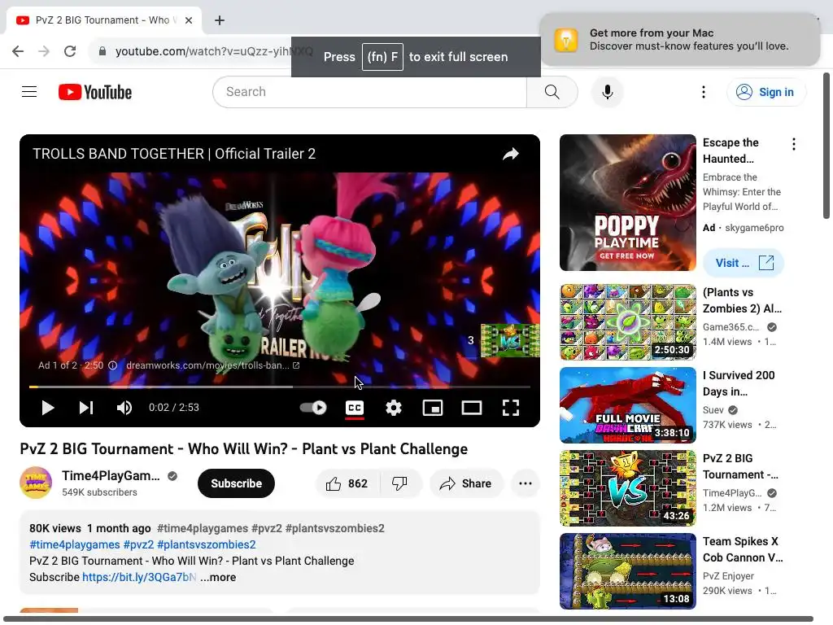Open PvZ 2 BIG Tournament sidebar thumbnail
The width and height of the screenshot is (833, 625).
(x=627, y=488)
